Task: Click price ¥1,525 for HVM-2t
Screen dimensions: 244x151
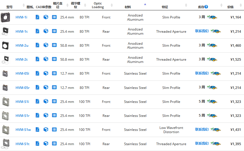Action: pos(236,60)
